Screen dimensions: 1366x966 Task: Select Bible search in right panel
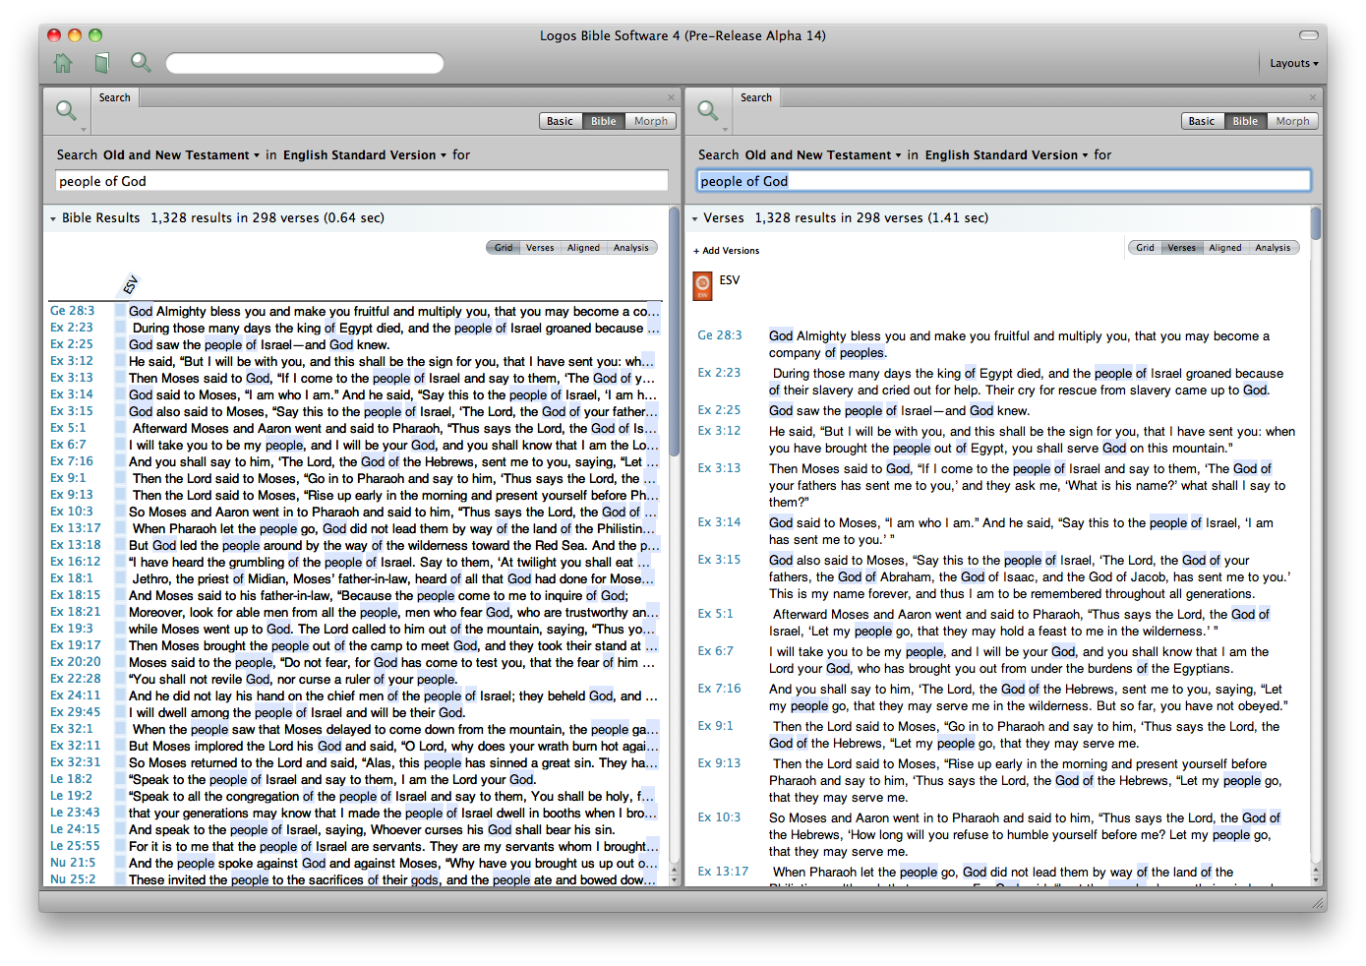point(1245,121)
